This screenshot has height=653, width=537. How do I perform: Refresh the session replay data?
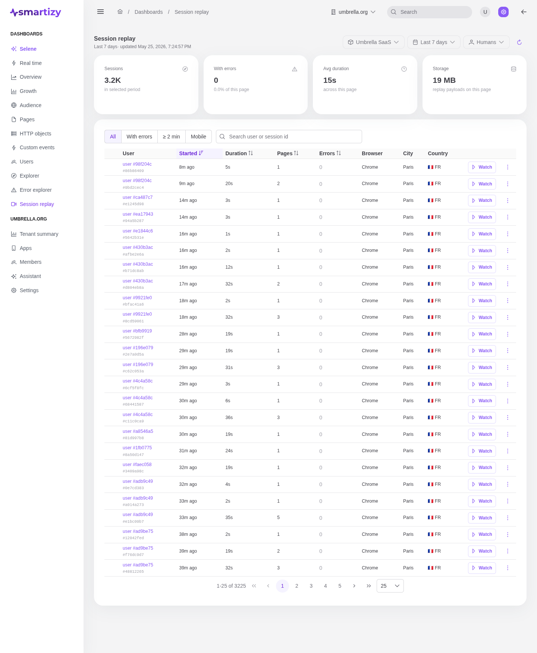[x=519, y=42]
